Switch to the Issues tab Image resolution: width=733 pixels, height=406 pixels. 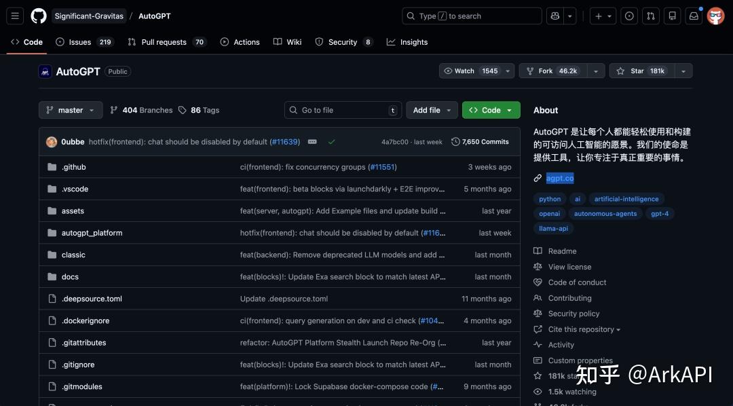85,42
